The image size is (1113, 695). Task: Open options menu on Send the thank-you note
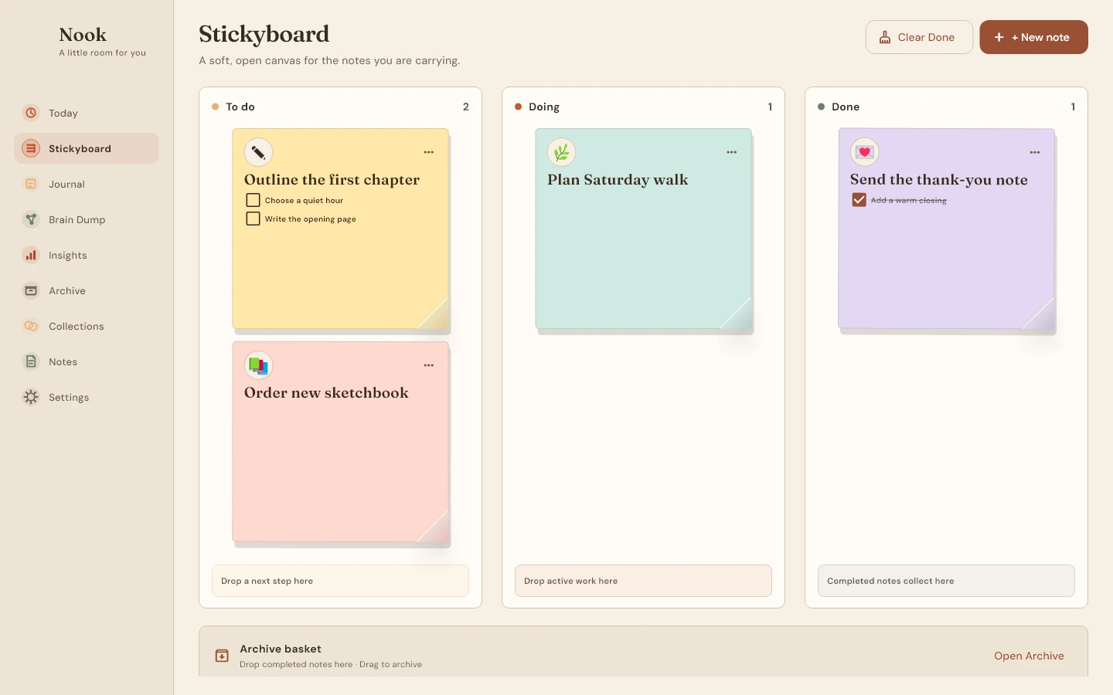coord(1035,152)
